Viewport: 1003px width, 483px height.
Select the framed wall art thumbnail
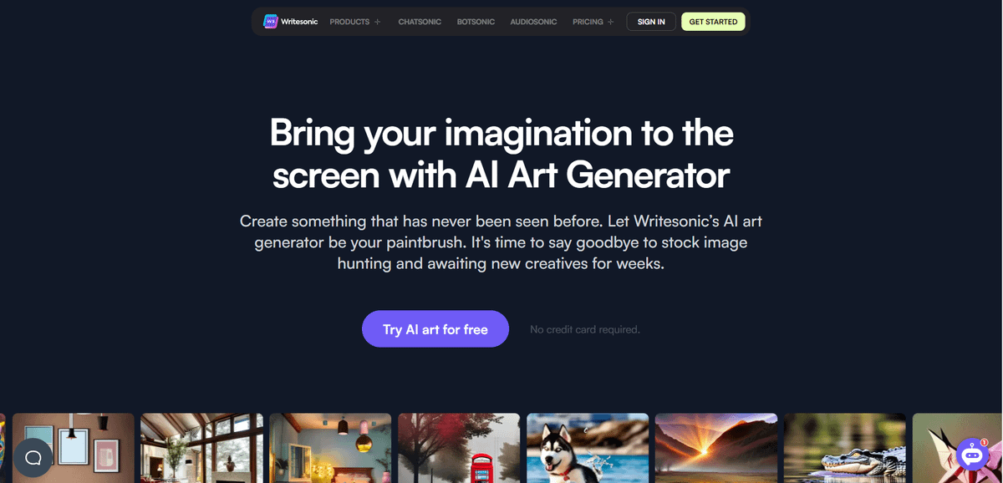point(73,448)
